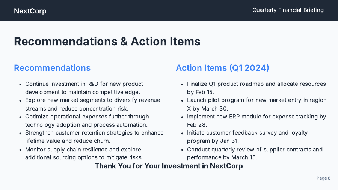Click the explore new market segments bullet
Viewport: 338px width, 190px height.
tap(92, 104)
